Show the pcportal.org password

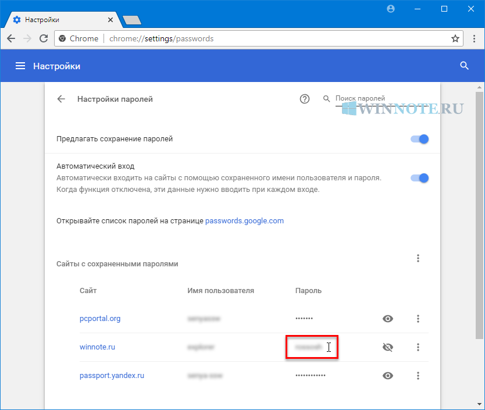coord(387,319)
